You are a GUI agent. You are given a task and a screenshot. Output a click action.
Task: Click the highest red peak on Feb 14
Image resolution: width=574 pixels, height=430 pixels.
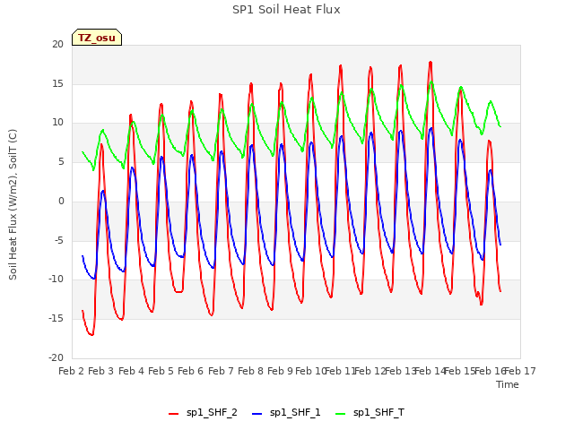(x=430, y=62)
